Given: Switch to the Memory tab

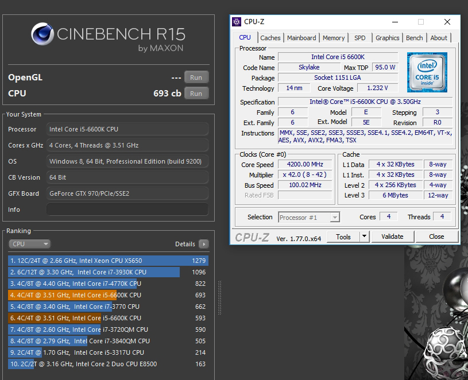Looking at the screenshot, I should (334, 38).
